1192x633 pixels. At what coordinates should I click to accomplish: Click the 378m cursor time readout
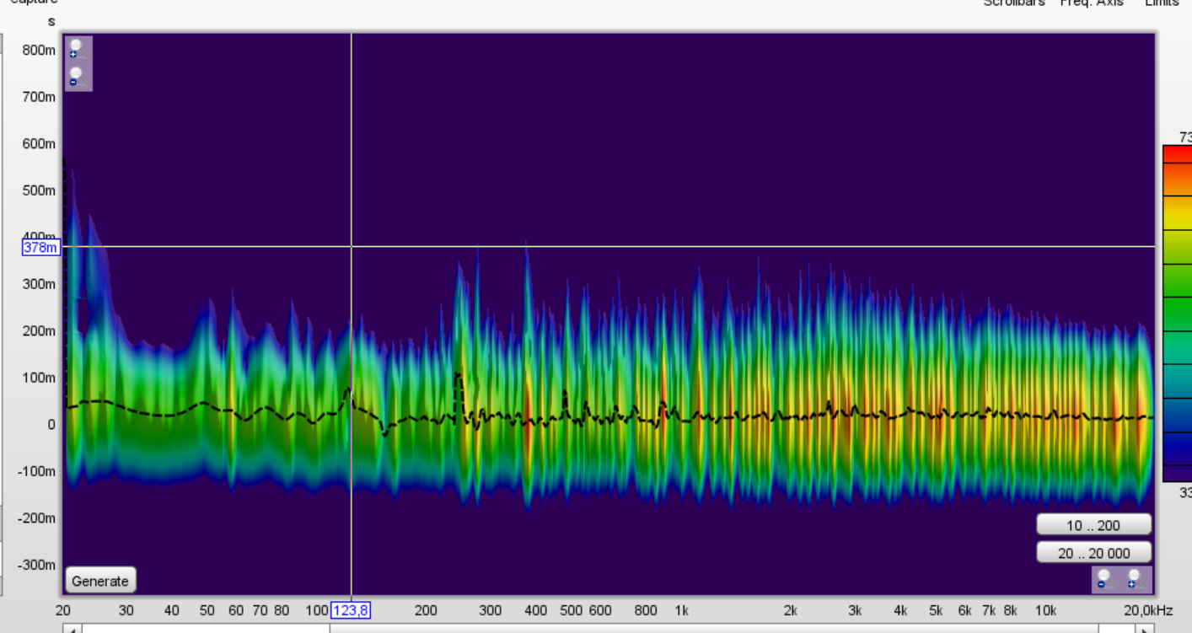point(40,248)
